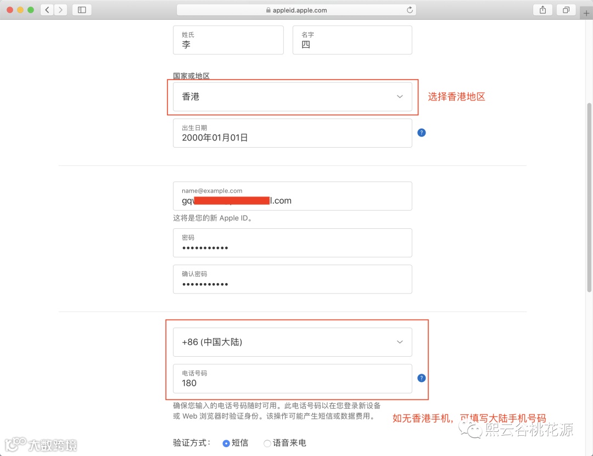Image resolution: width=593 pixels, height=456 pixels.
Task: Click the 出生日期 birth date field
Action: (x=292, y=133)
